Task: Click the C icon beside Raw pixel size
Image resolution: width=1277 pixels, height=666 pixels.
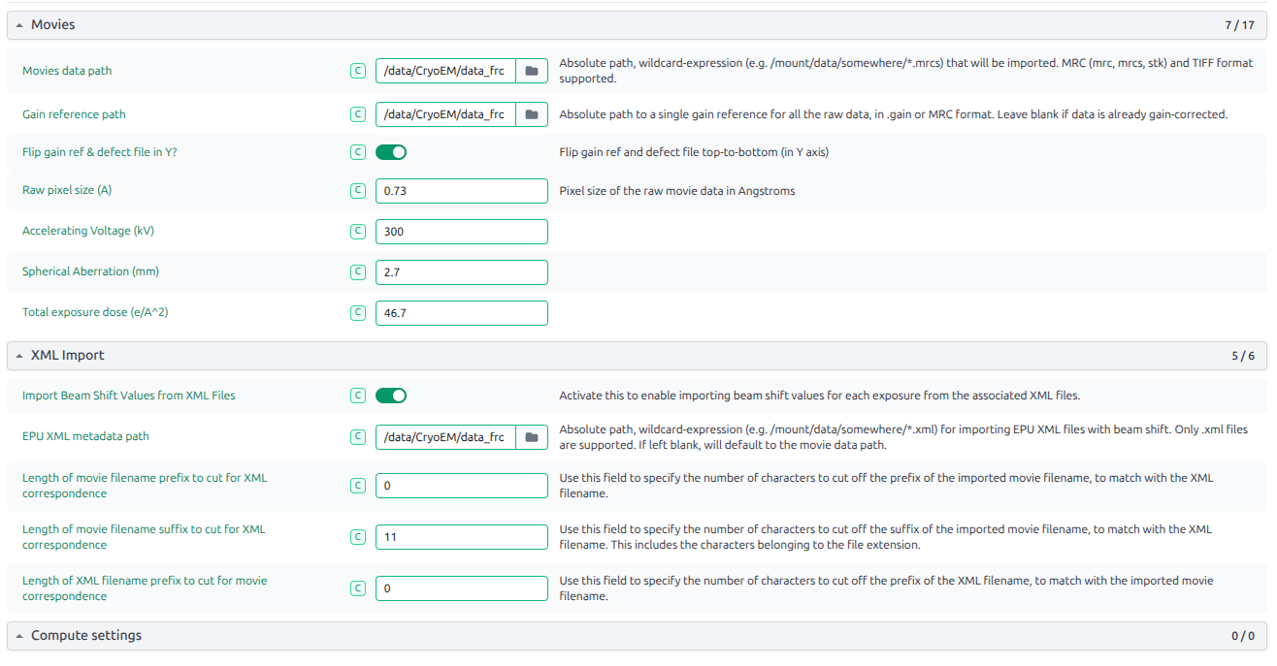Action: (x=358, y=191)
